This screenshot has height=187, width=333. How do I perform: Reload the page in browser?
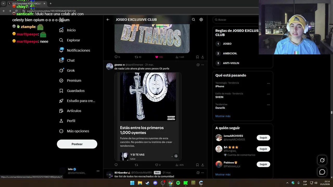[x=16, y=11]
